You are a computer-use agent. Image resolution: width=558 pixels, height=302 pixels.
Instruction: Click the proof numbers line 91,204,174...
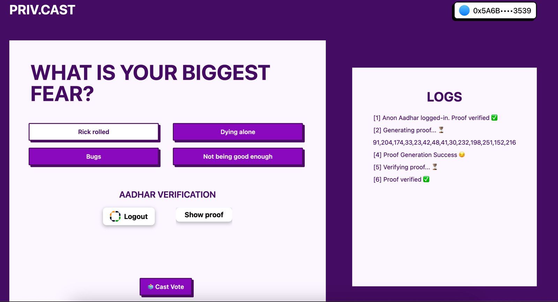click(x=444, y=142)
